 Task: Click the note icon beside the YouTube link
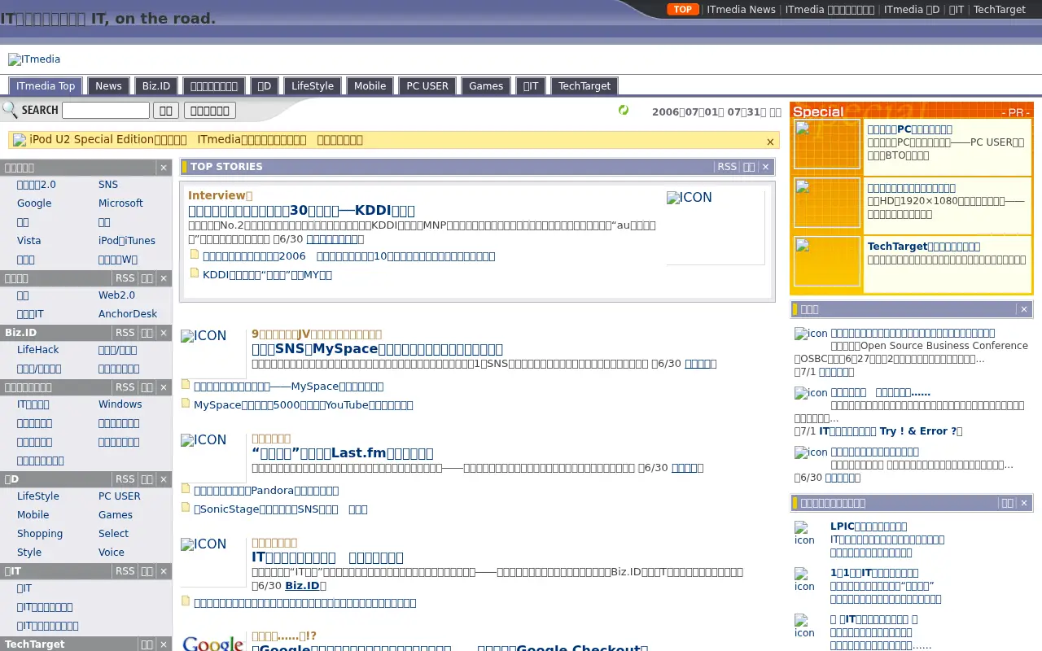point(186,403)
